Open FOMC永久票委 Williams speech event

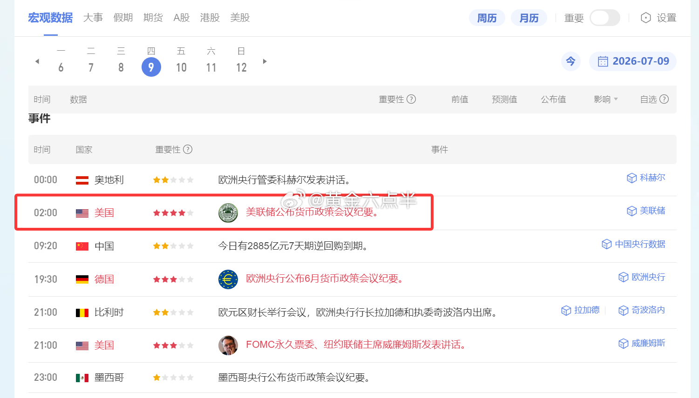click(x=356, y=345)
